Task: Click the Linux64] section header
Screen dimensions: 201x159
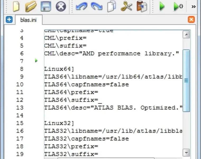Action: (59, 69)
